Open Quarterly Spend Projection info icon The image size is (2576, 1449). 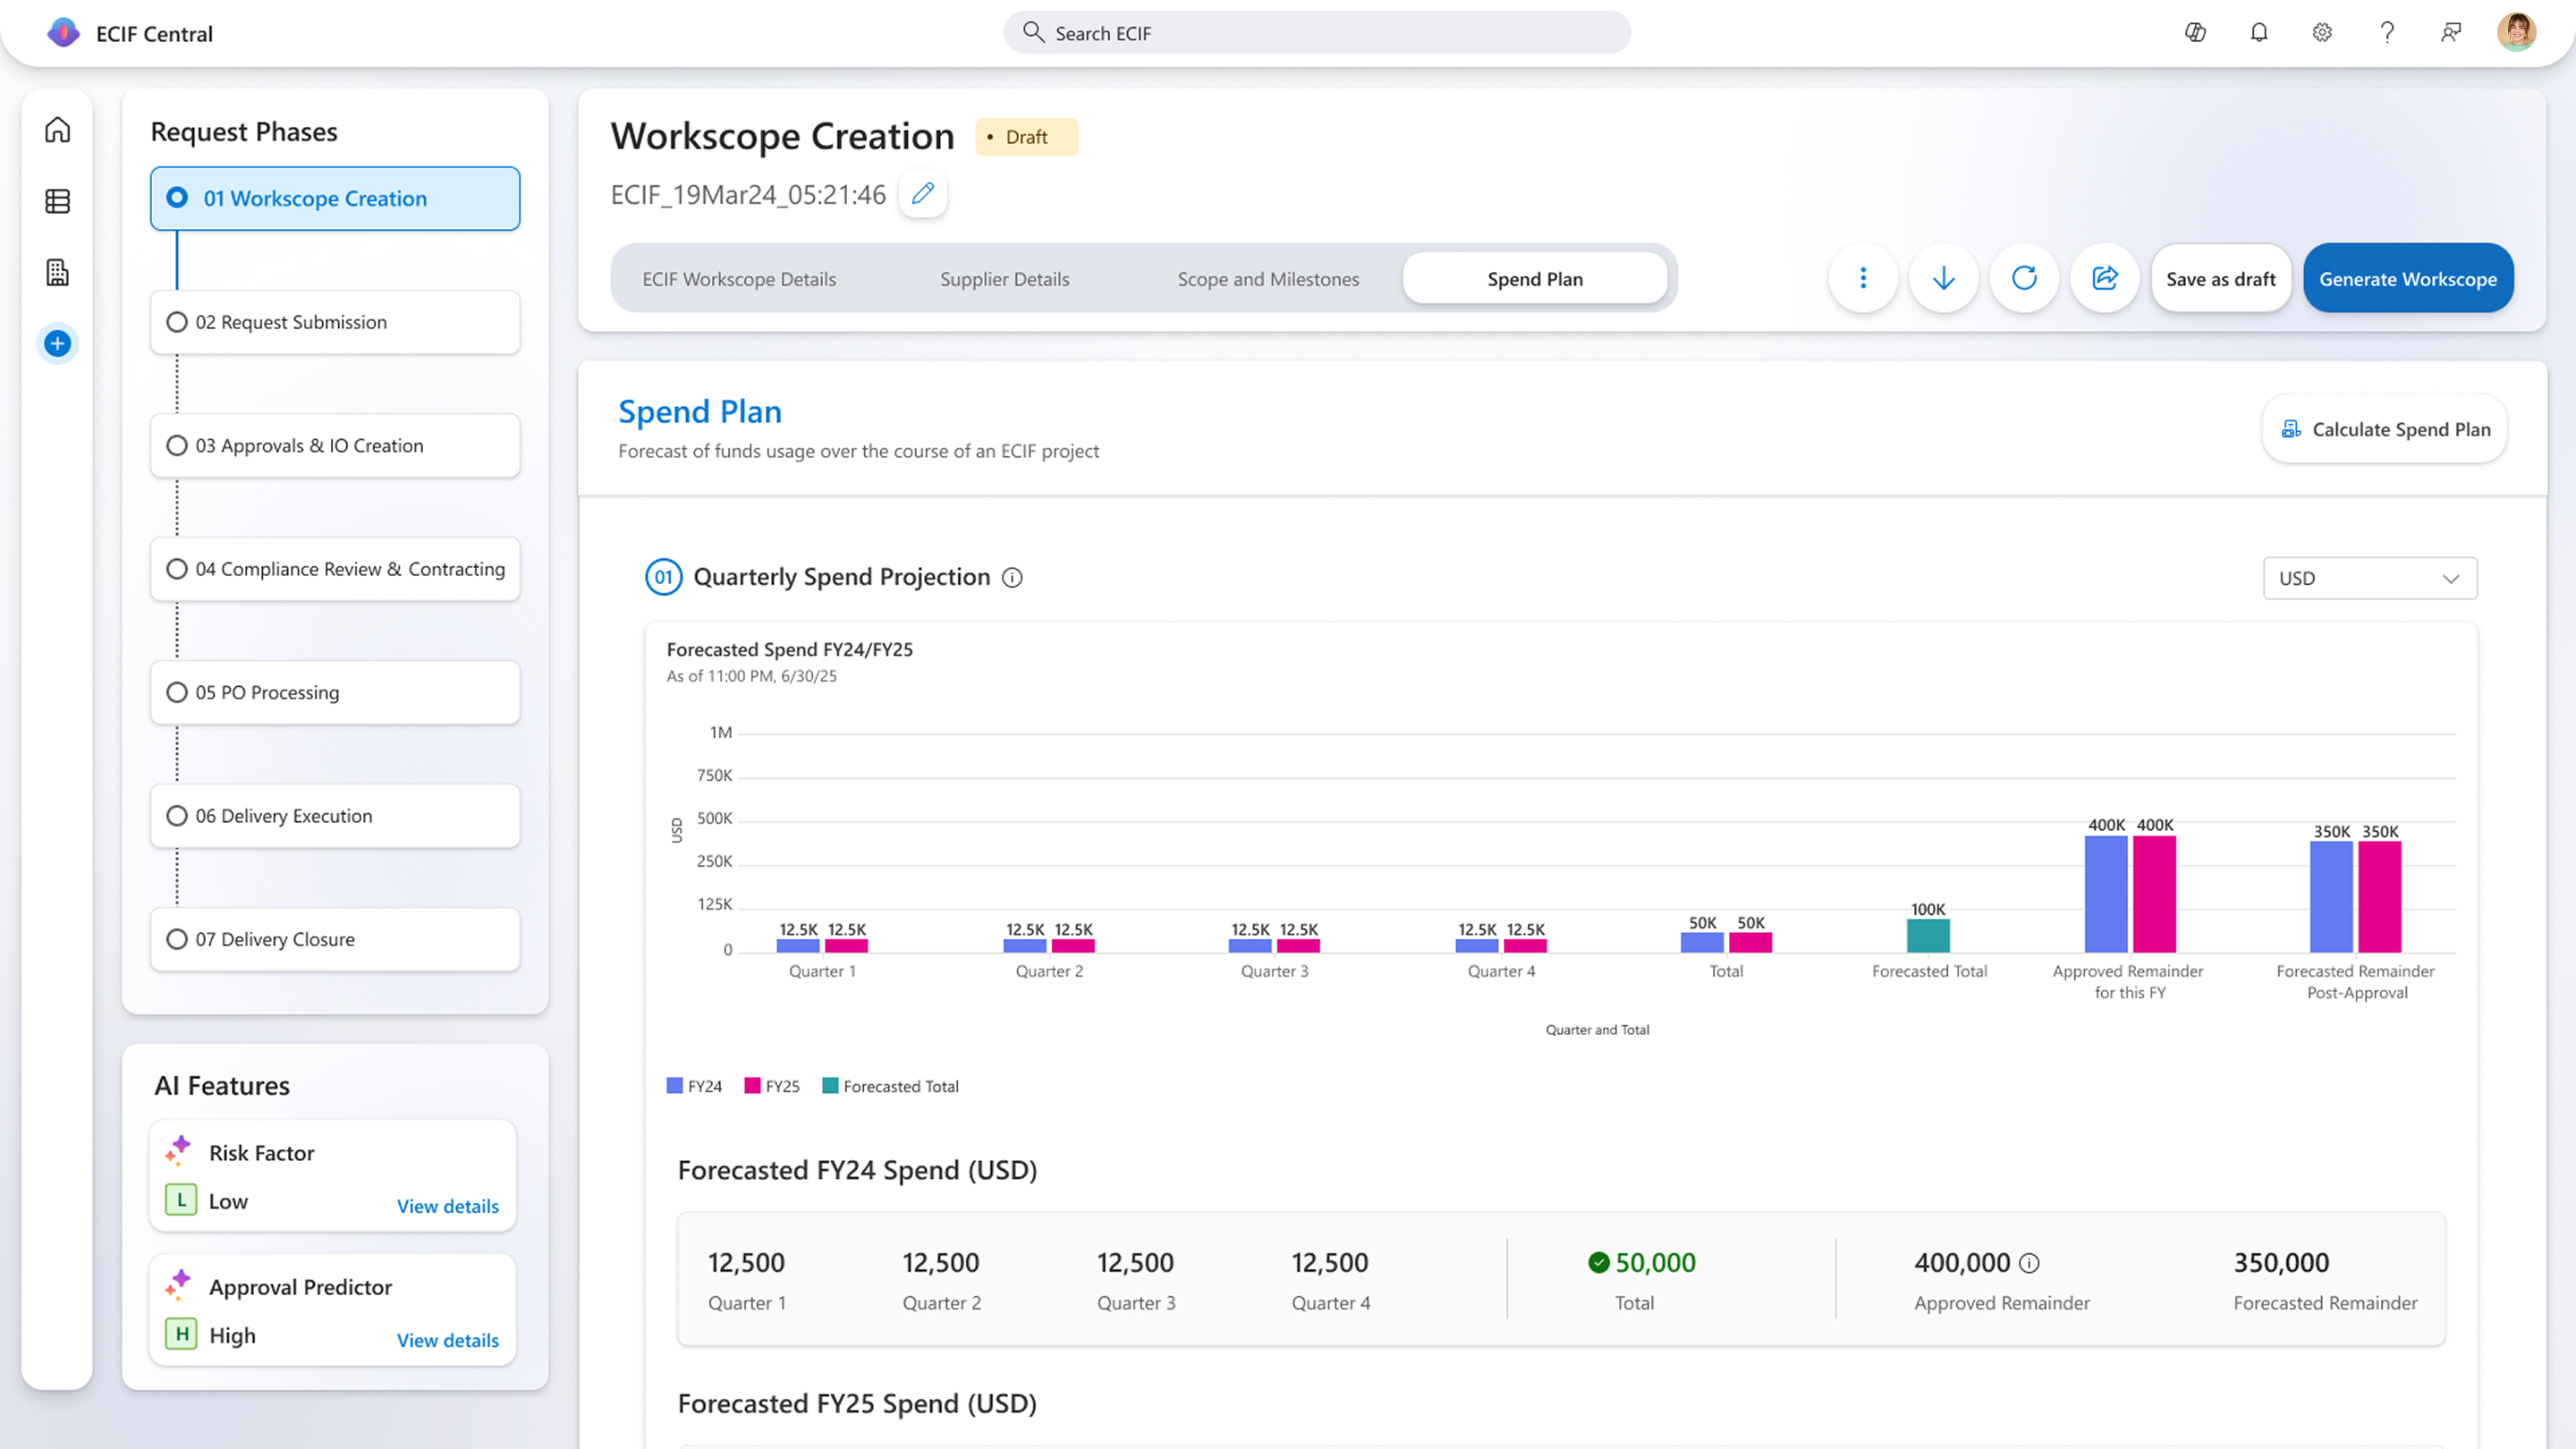[1012, 578]
